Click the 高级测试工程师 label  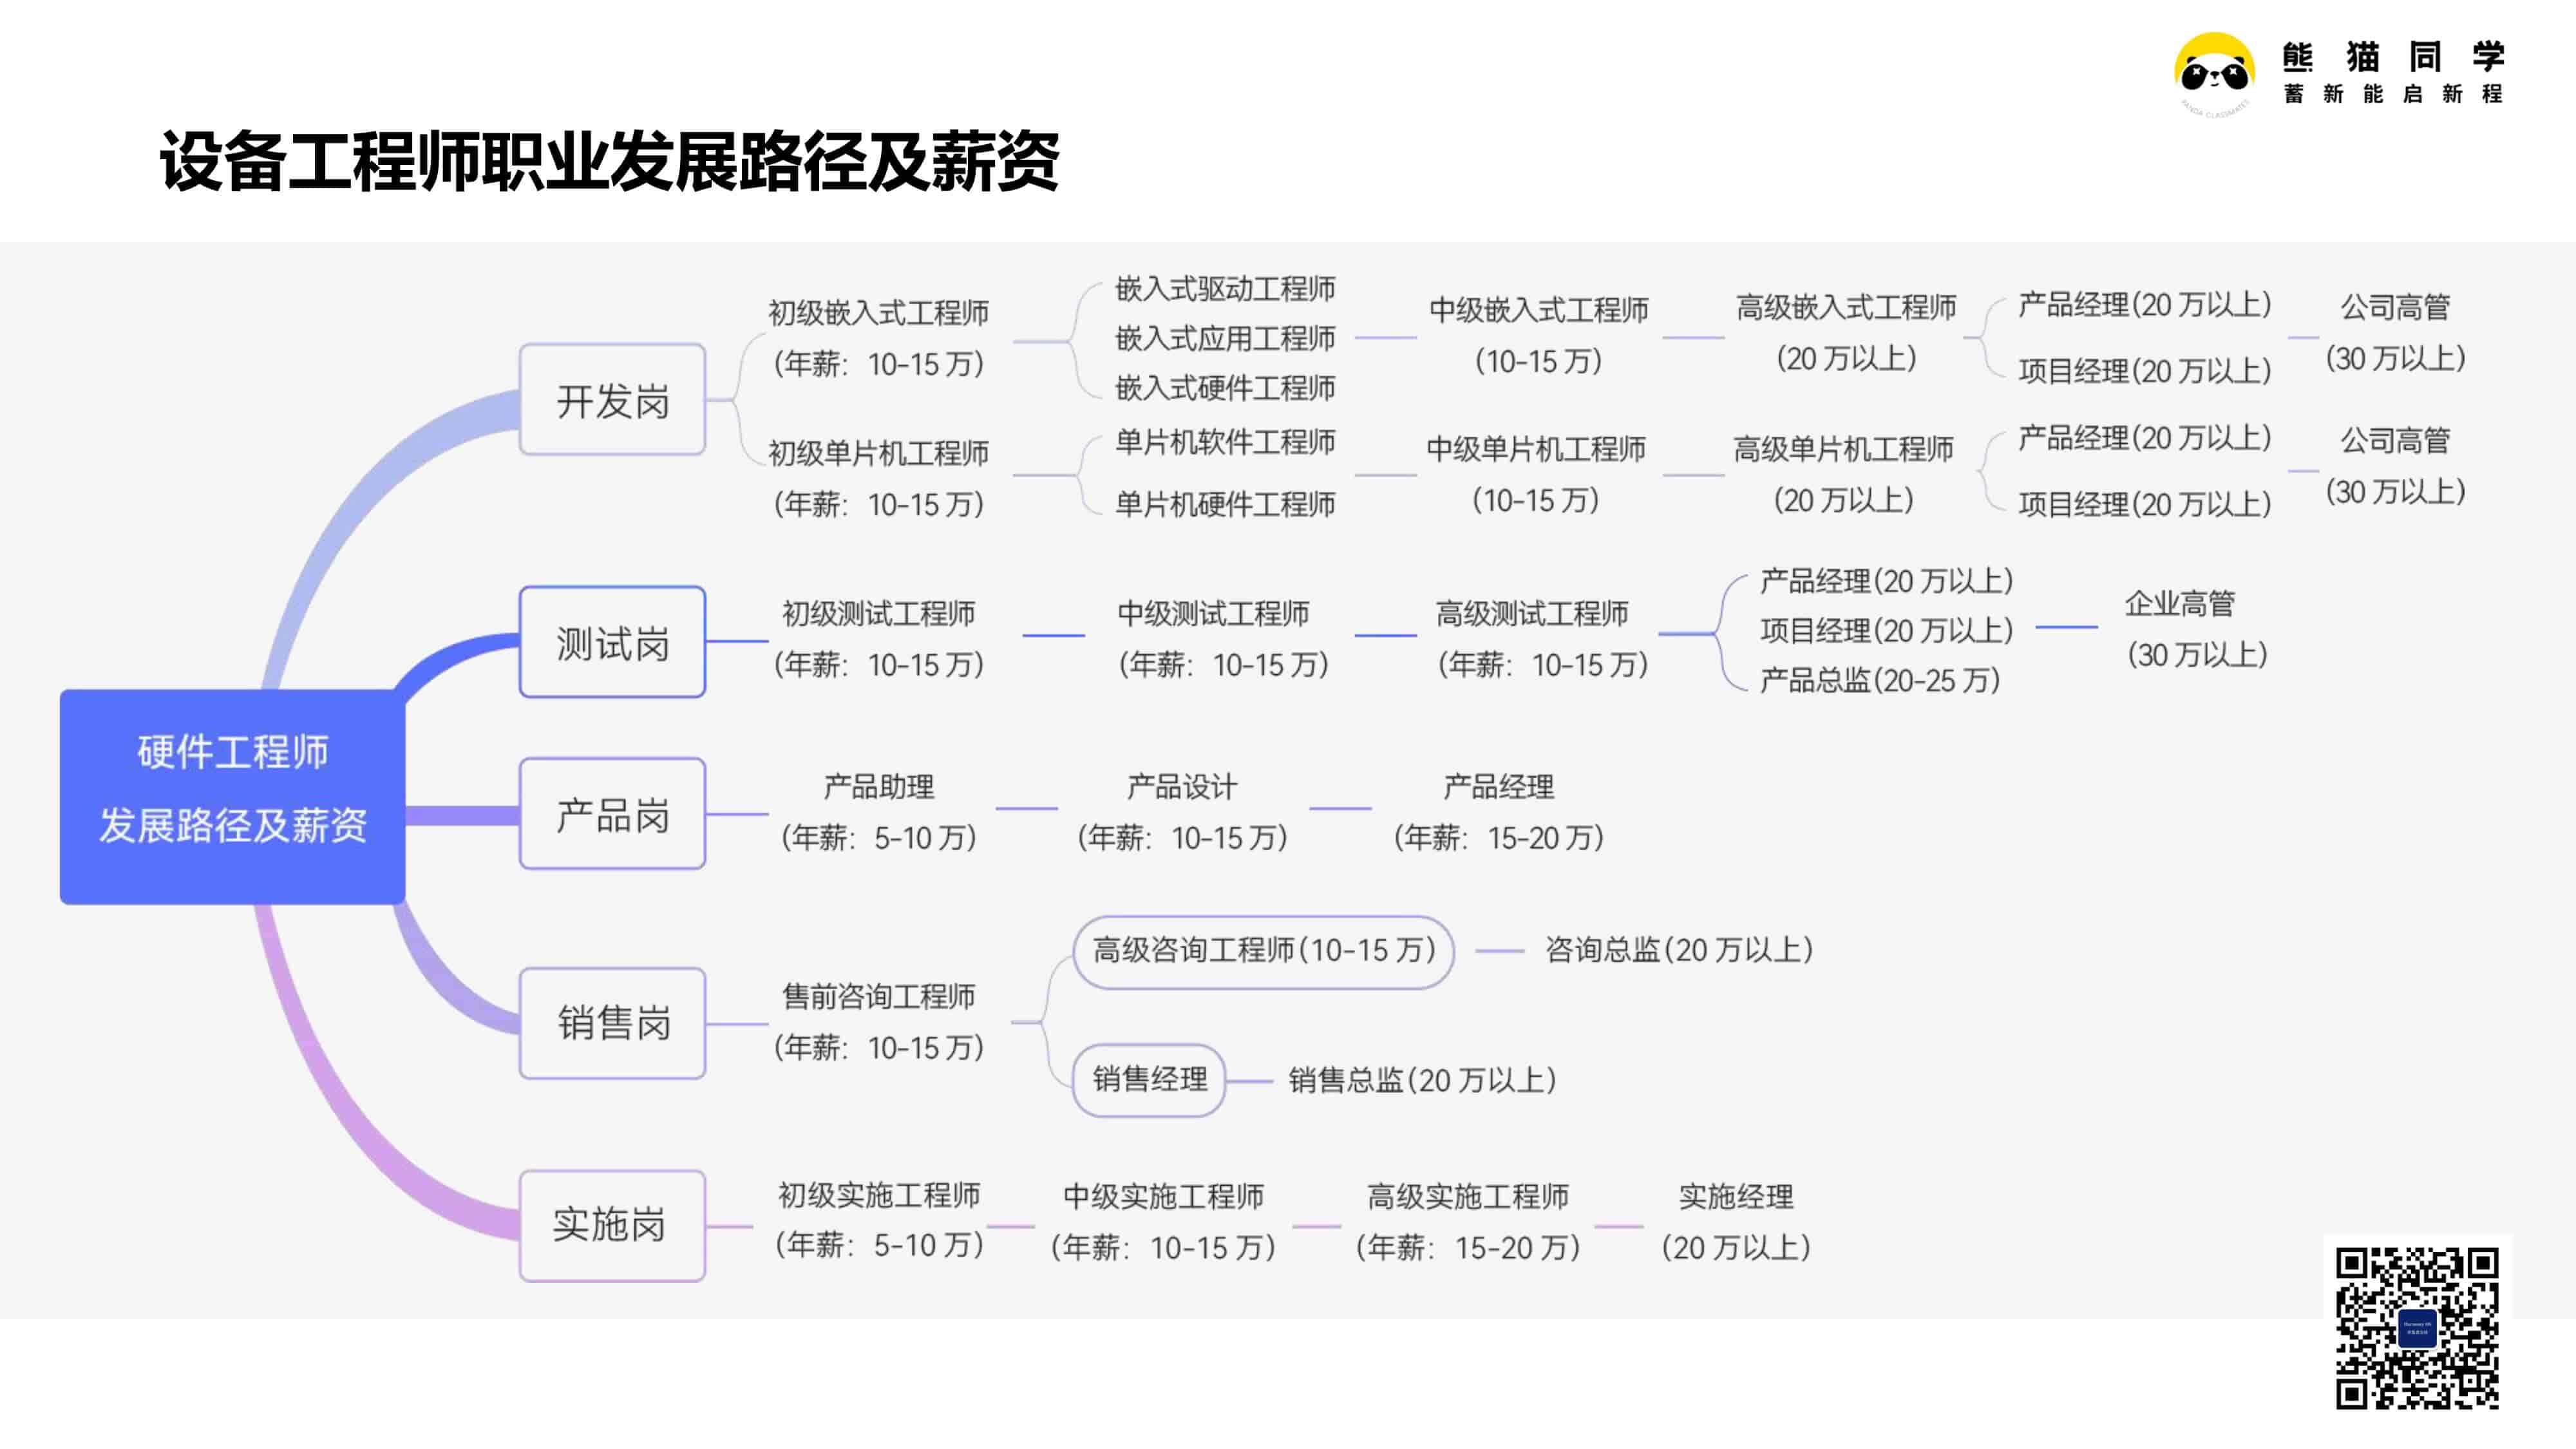point(1532,613)
